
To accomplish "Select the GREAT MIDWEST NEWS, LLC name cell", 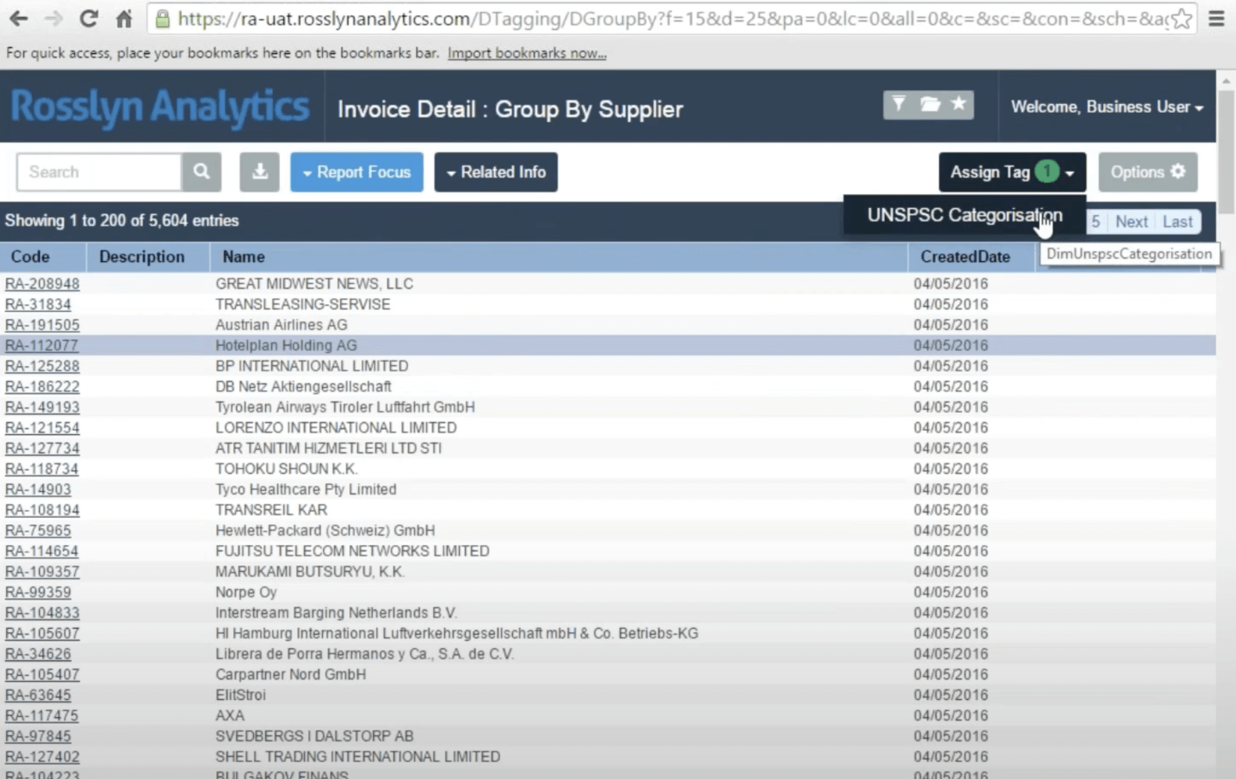I will click(314, 284).
